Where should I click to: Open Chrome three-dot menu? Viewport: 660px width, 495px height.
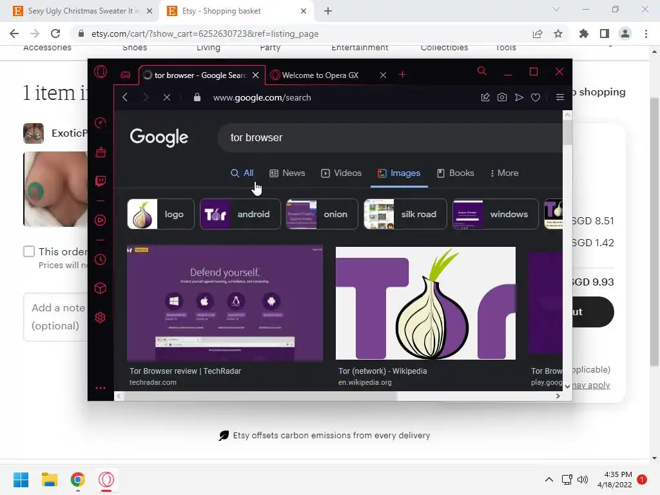click(x=646, y=34)
